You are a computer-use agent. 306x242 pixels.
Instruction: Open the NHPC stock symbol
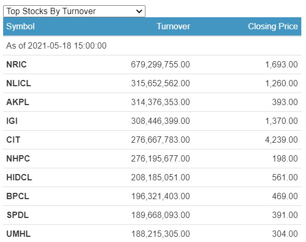[18, 158]
